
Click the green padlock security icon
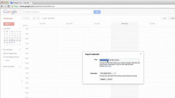[x=12, y=6]
